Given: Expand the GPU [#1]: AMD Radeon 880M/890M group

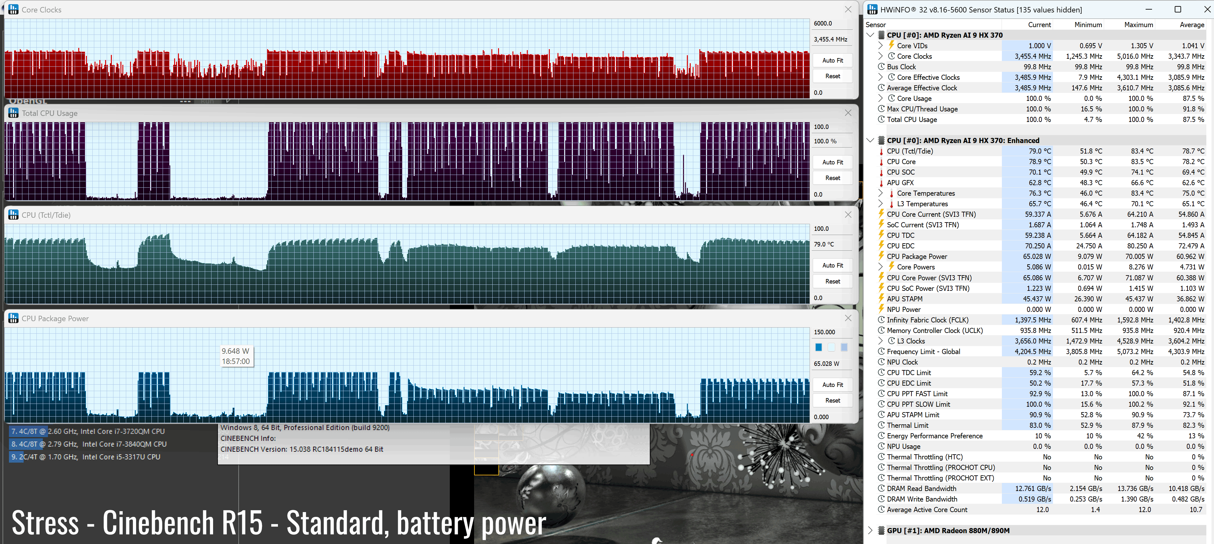Looking at the screenshot, I should coord(871,530).
